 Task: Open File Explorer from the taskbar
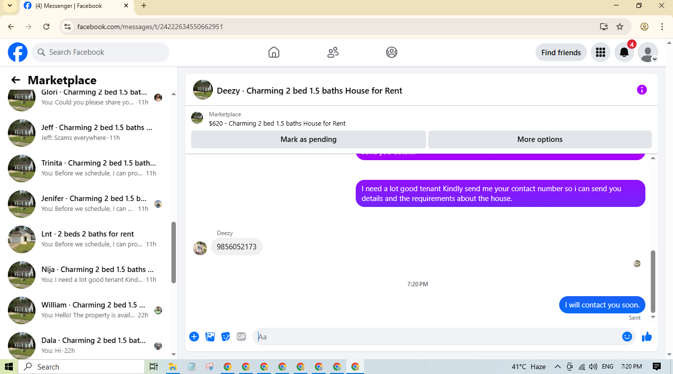click(173, 367)
